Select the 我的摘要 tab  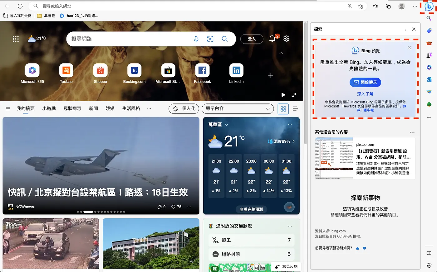coord(26,108)
